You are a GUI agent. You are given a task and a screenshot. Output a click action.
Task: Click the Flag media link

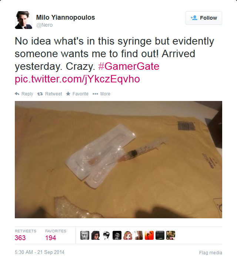pyautogui.click(x=211, y=253)
